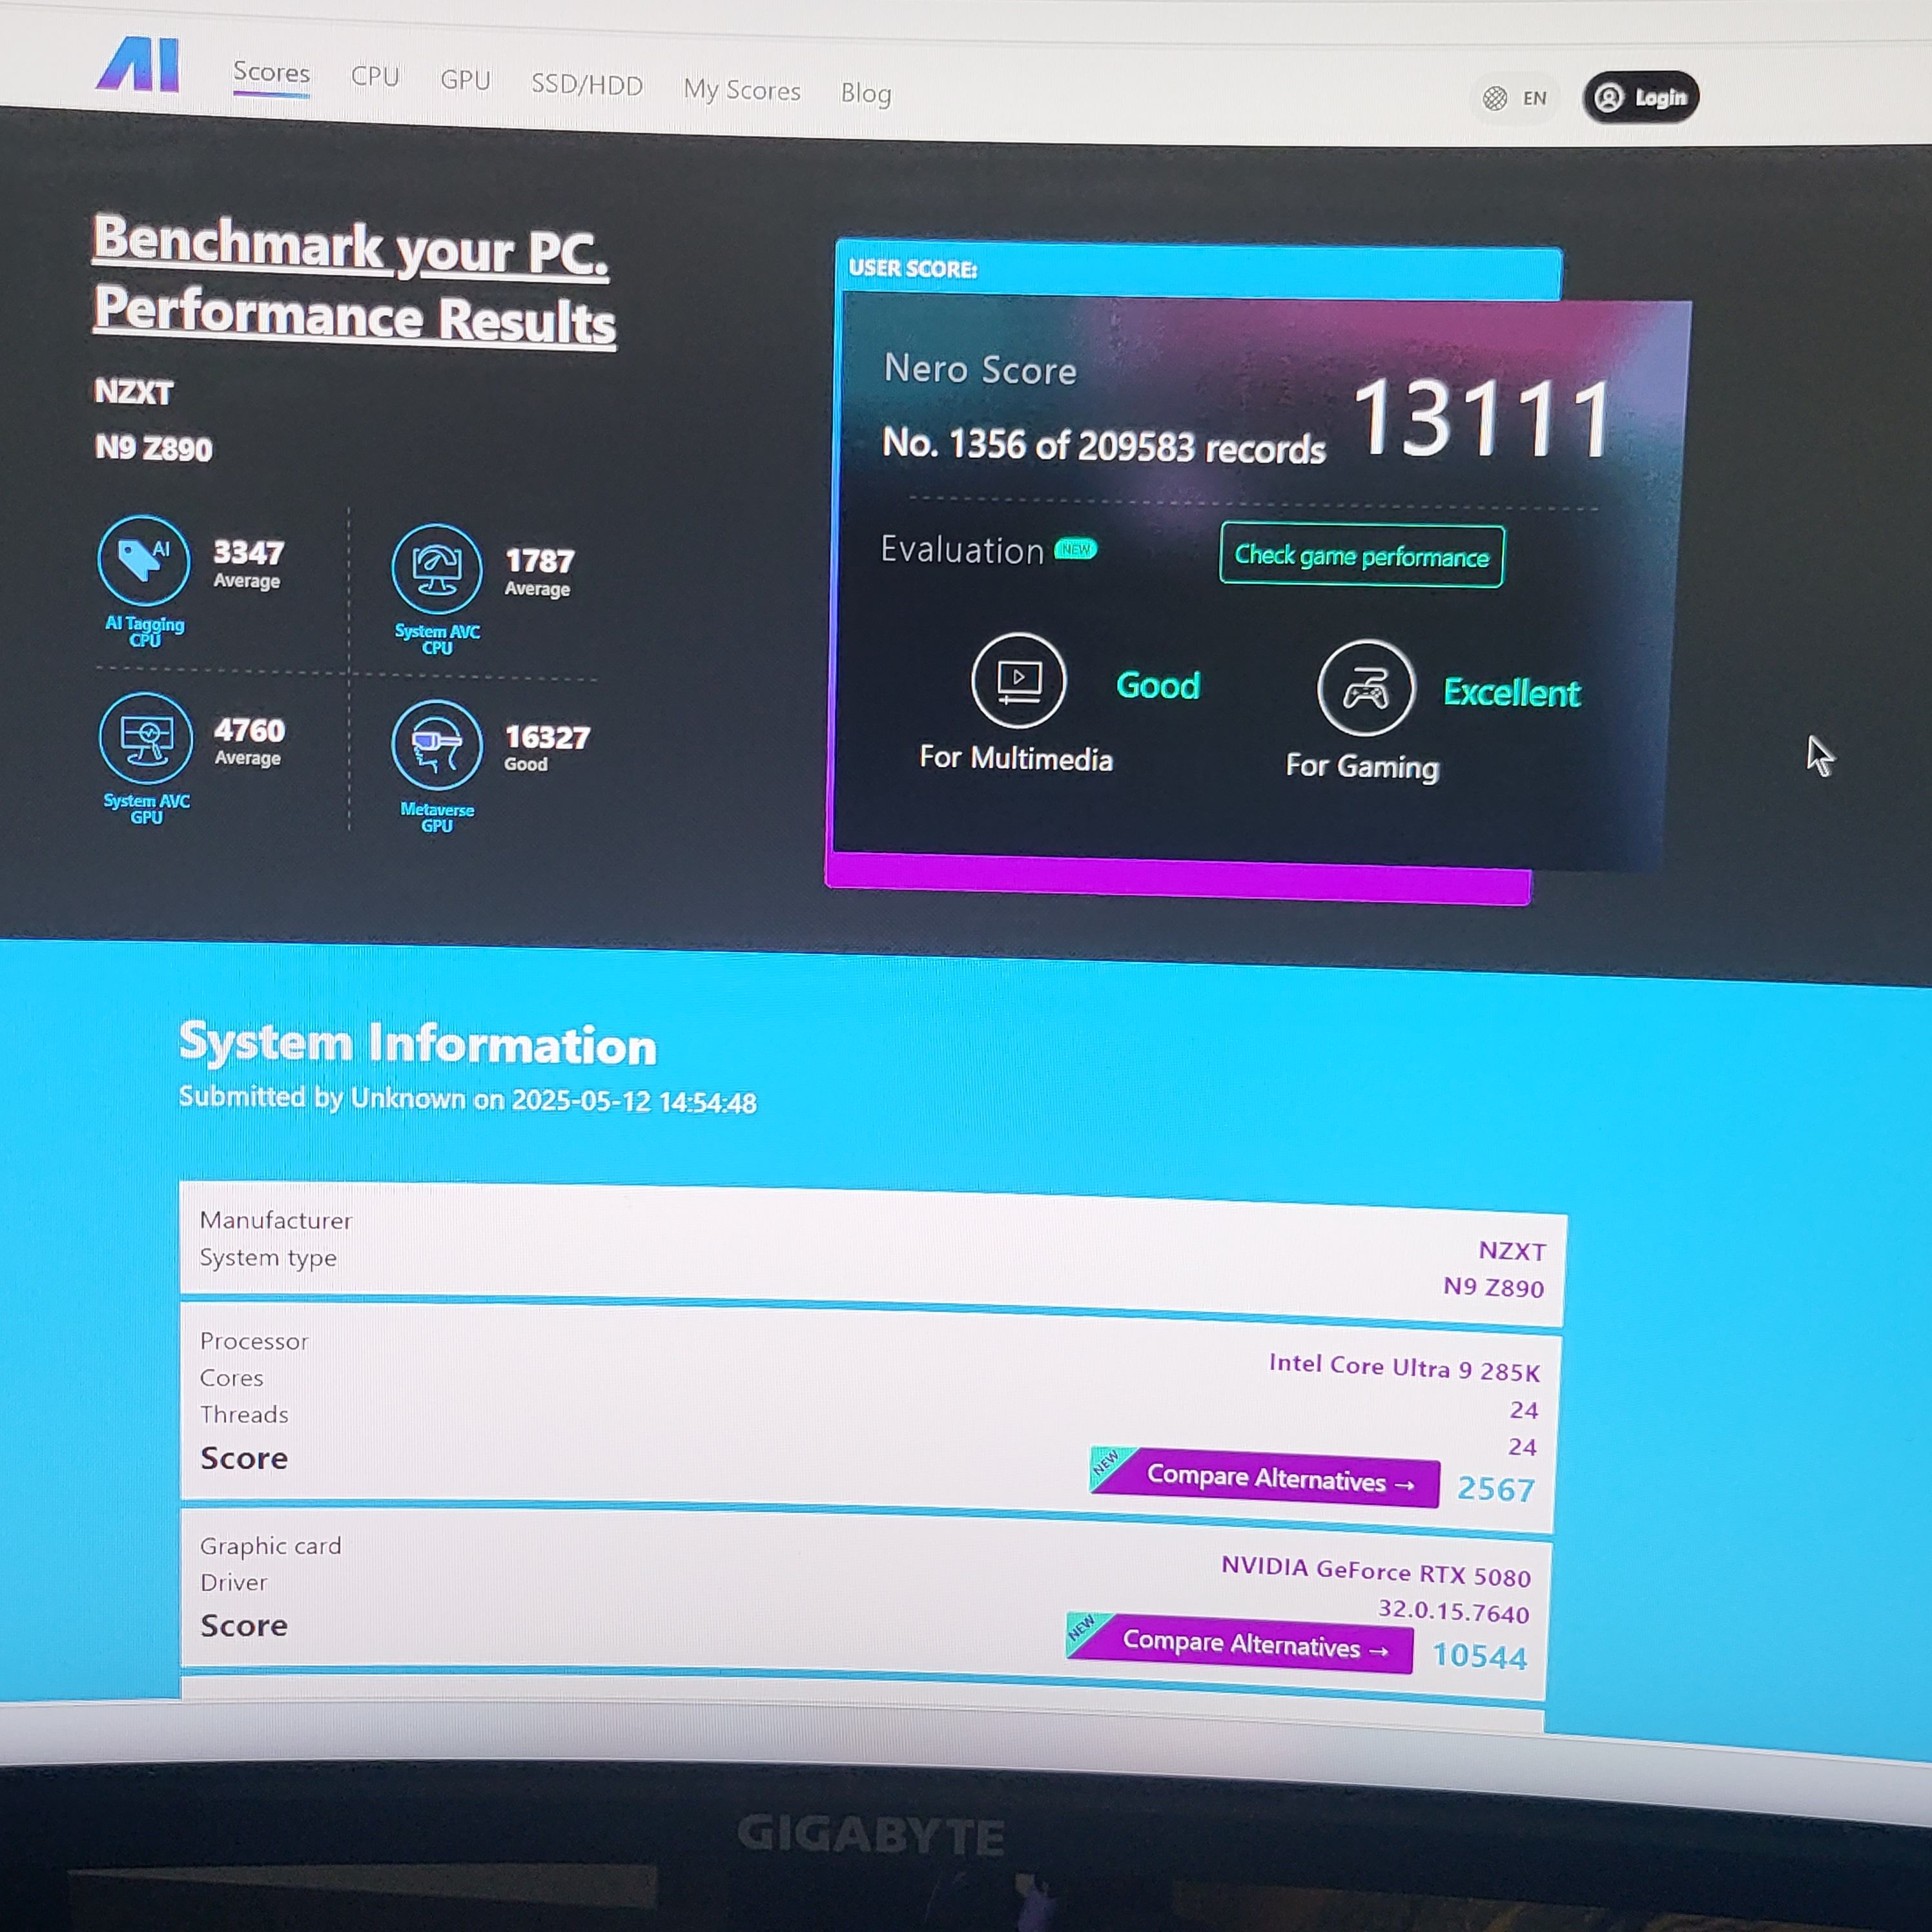Click the driver version 32.0.15.7640

click(x=1454, y=1610)
